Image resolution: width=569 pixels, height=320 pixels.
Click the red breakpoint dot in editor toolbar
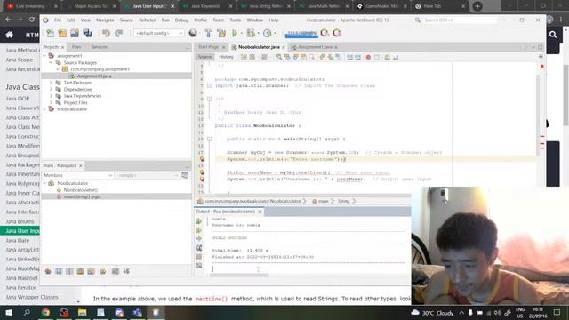coord(368,57)
